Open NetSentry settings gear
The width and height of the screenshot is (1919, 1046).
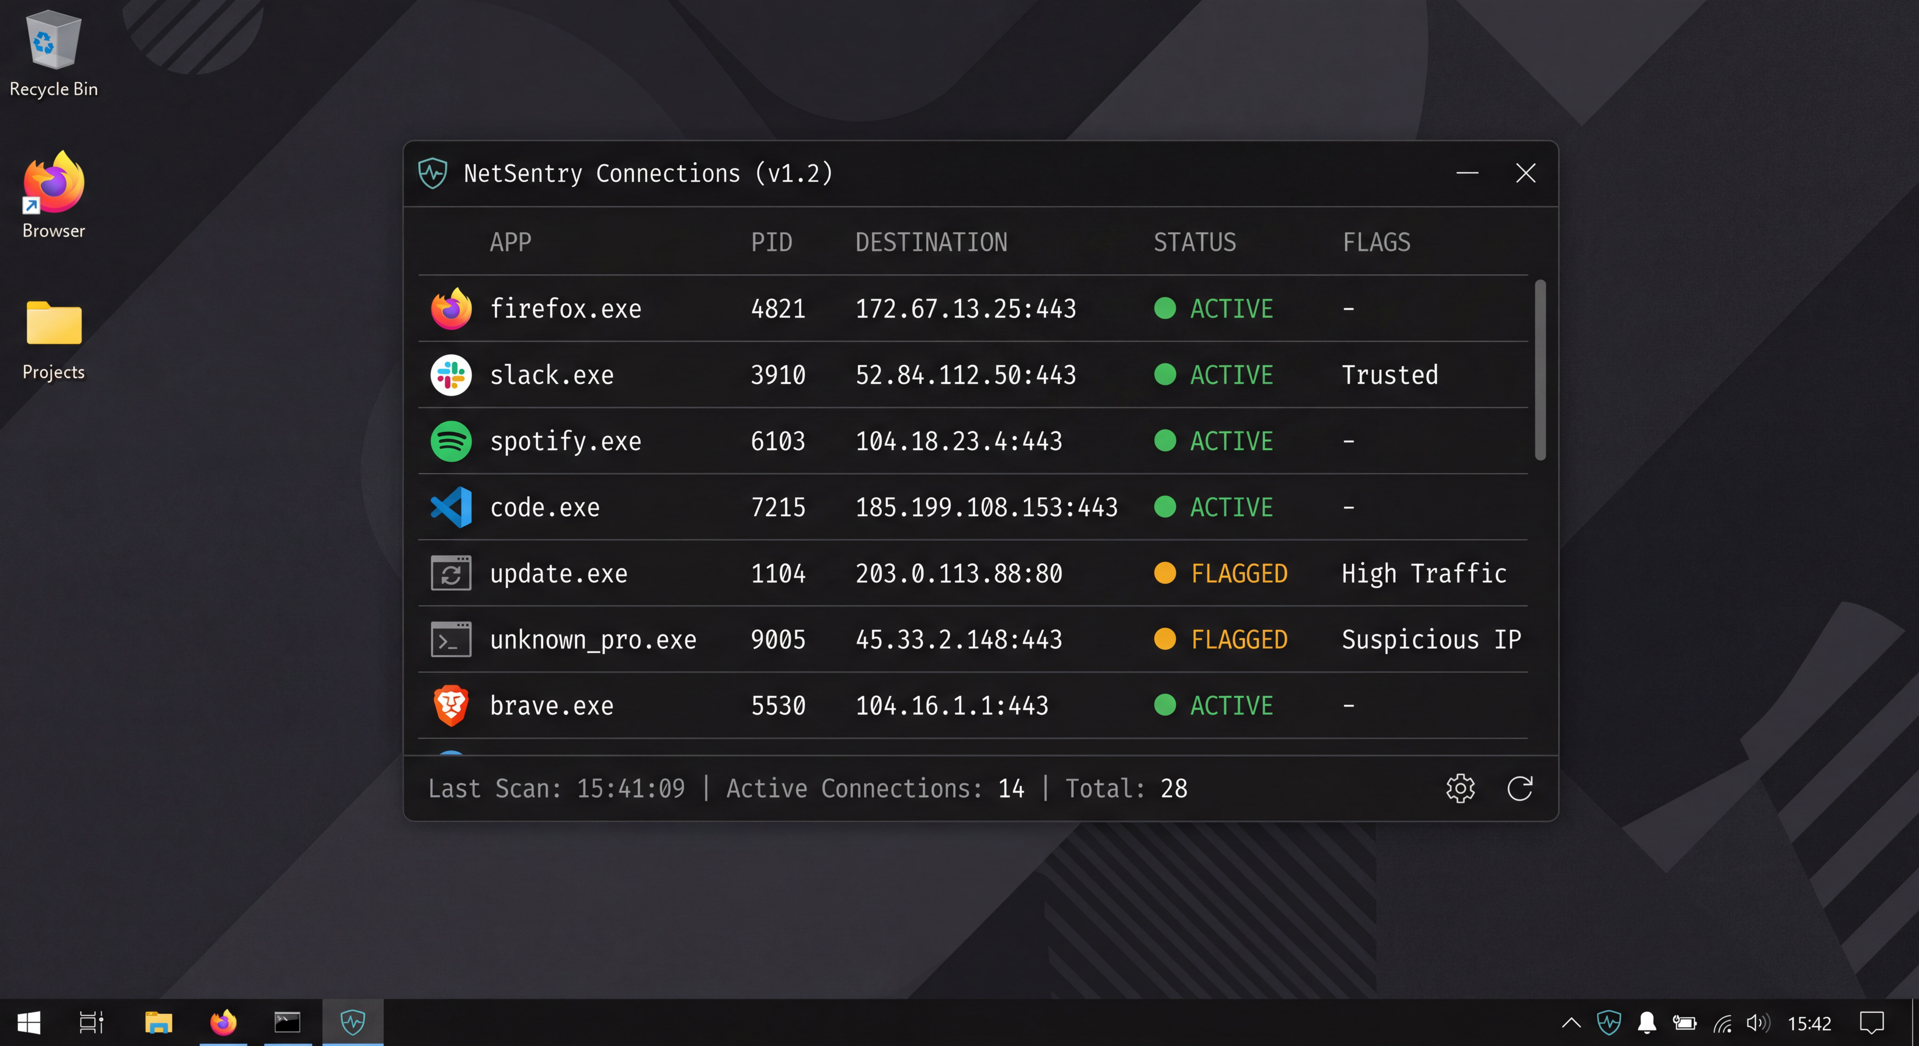point(1460,788)
